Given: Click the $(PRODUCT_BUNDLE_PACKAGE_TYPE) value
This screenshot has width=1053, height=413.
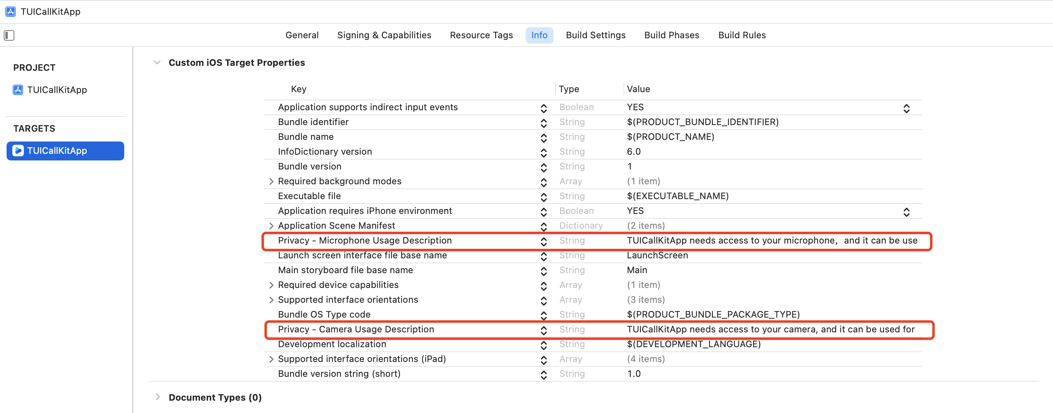Looking at the screenshot, I should tap(713, 315).
